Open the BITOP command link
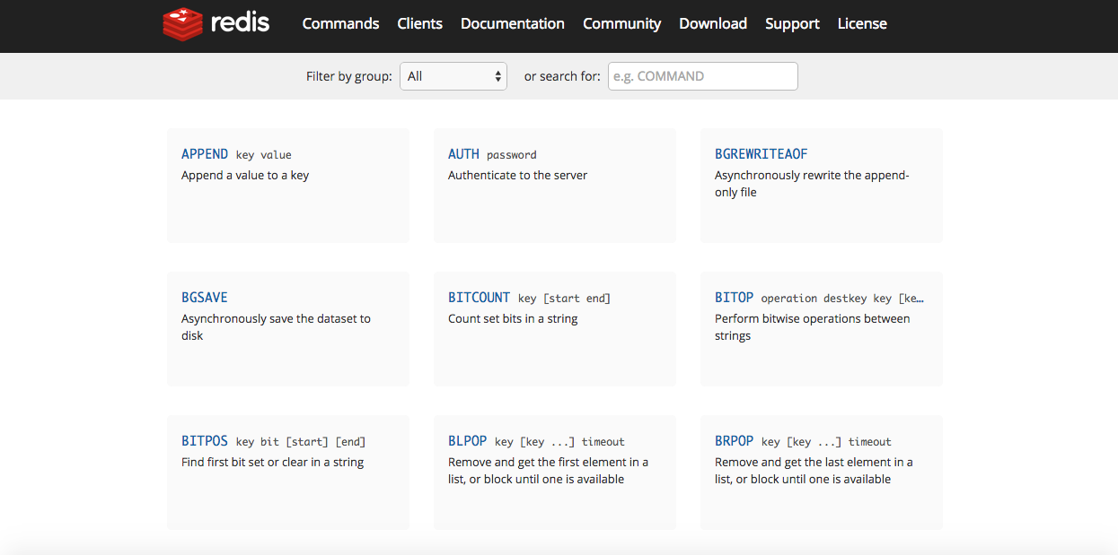Image resolution: width=1118 pixels, height=555 pixels. tap(734, 298)
